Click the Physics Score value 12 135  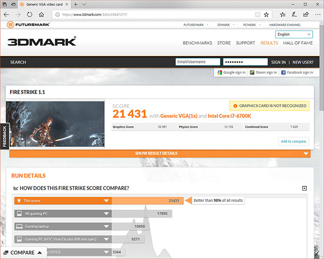pos(229,127)
